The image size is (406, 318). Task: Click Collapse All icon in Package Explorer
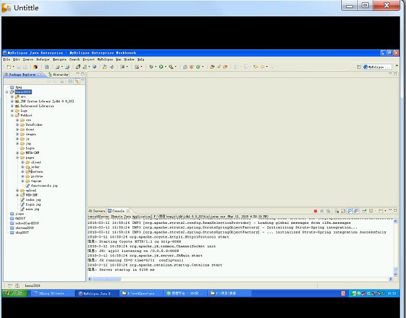point(71,82)
